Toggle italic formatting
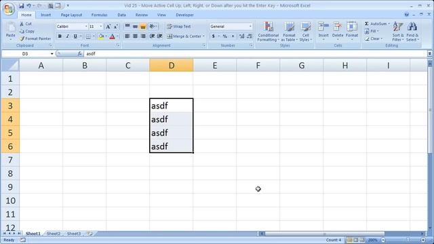Image resolution: width=434 pixels, height=244 pixels. point(67,36)
